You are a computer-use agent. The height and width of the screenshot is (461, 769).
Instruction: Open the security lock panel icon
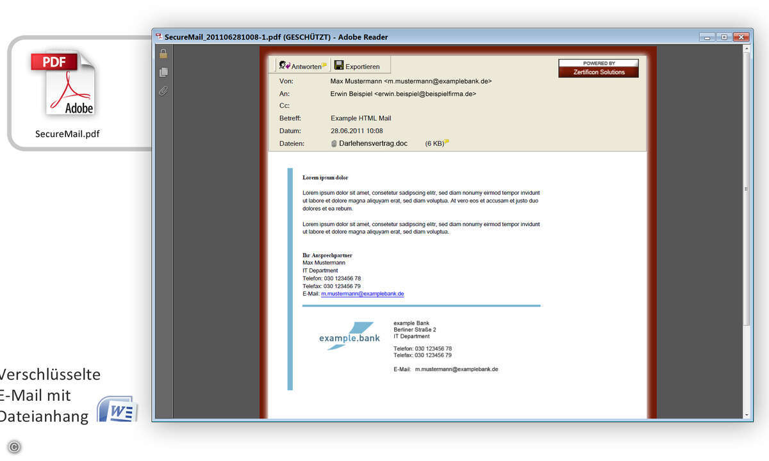coord(163,54)
